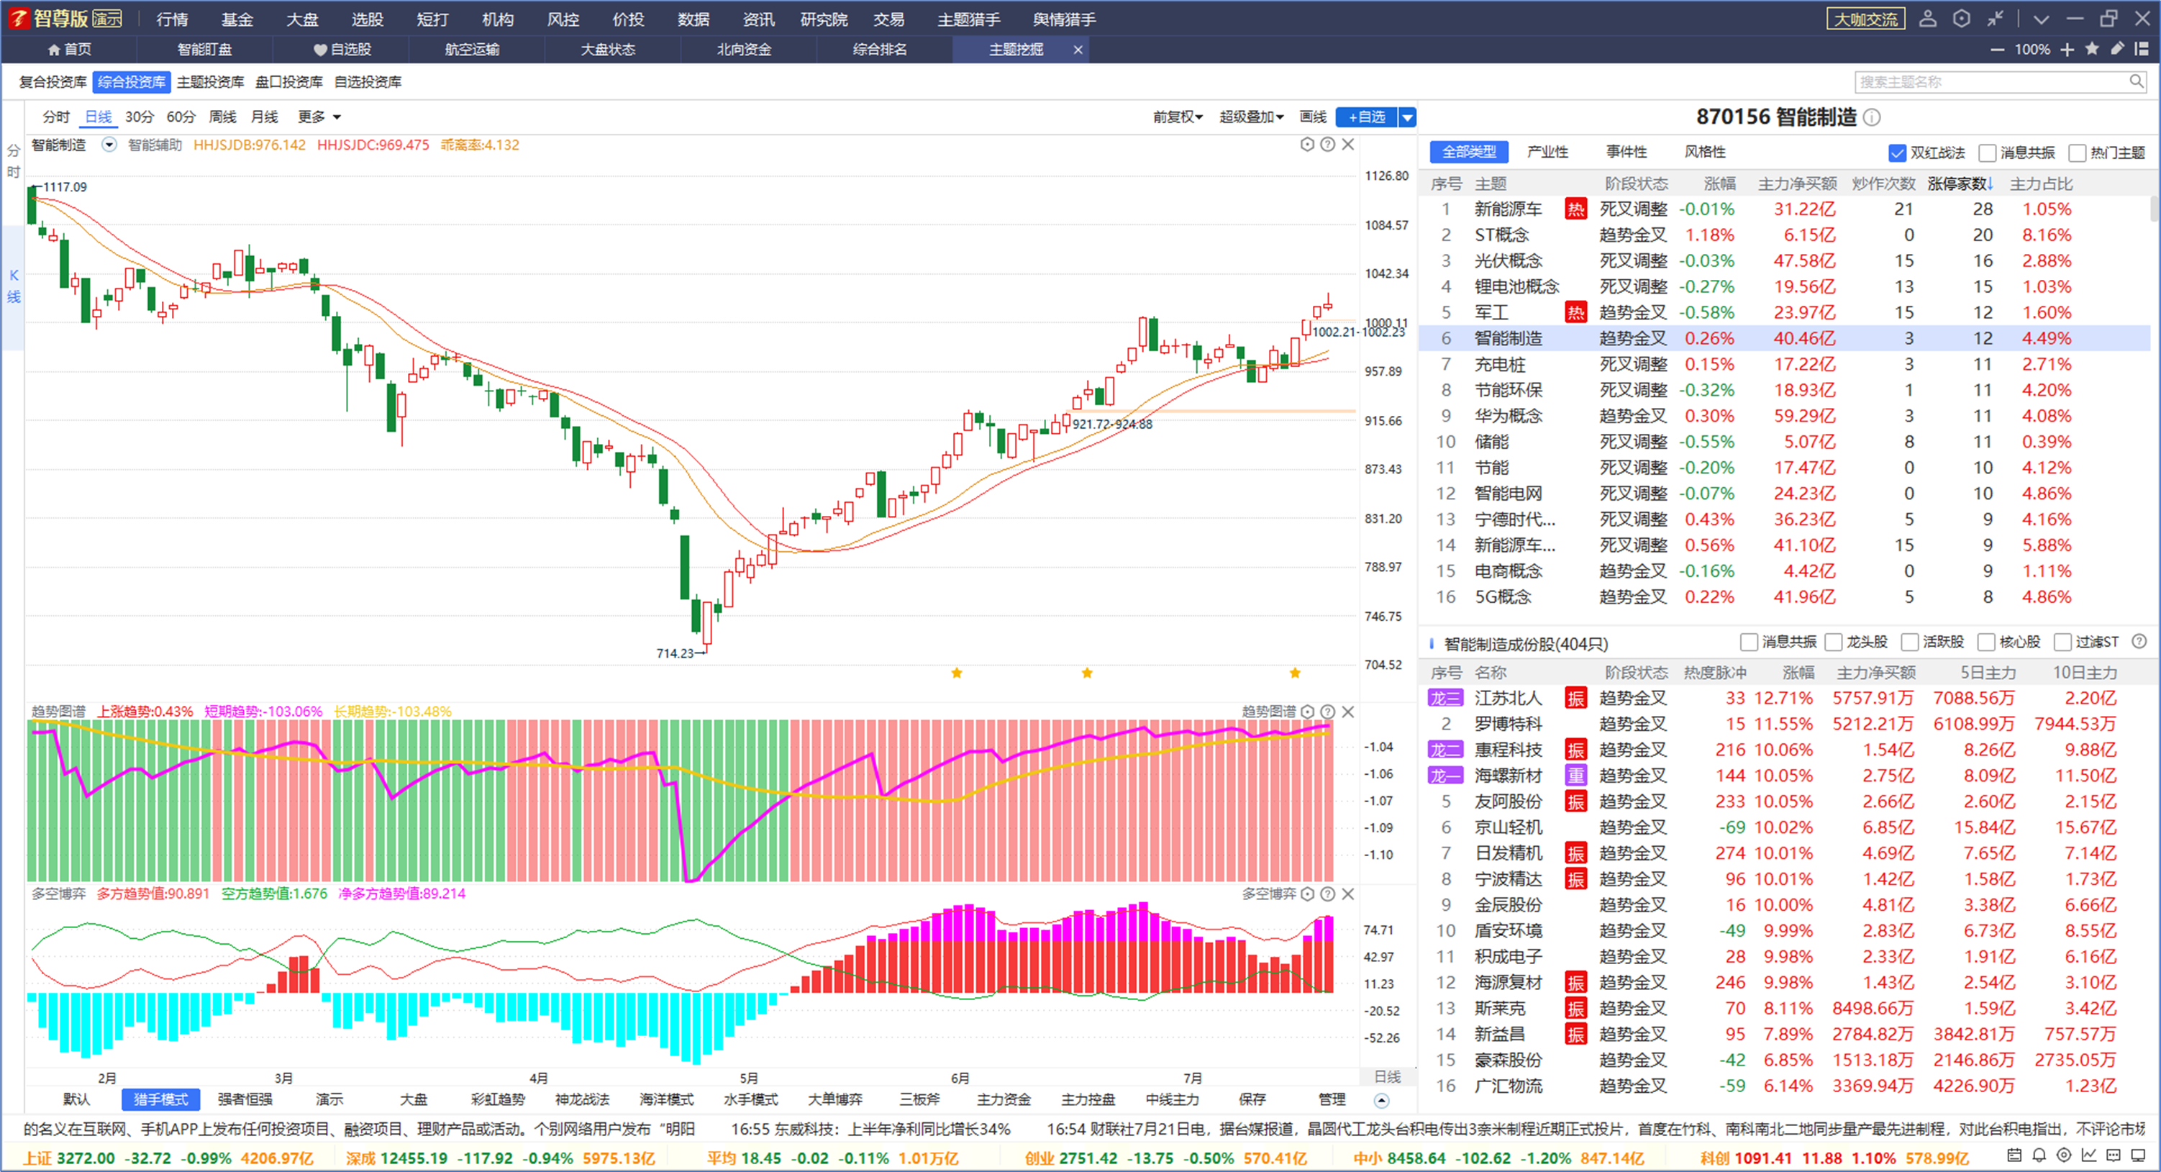Enable 消息共振 checkbox in theme list header
2161x1172 pixels.
[x=1986, y=153]
